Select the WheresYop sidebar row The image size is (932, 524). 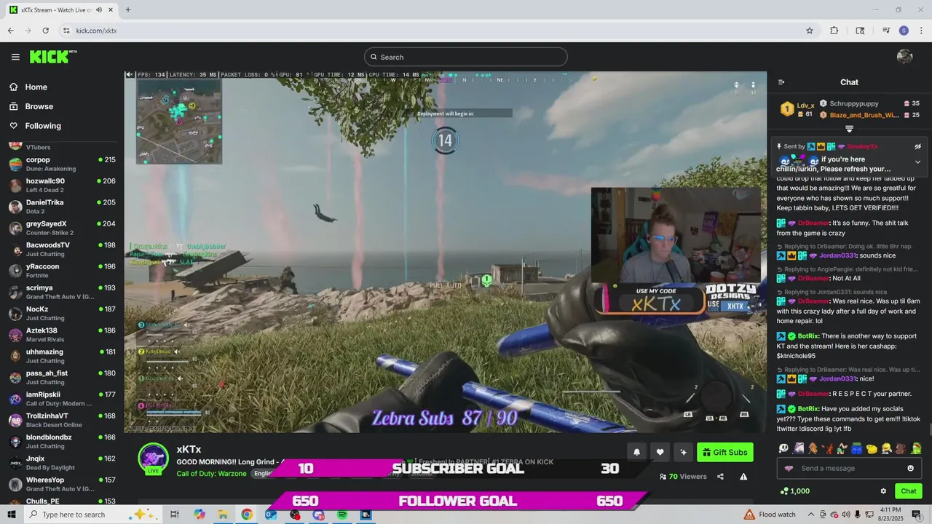[62, 484]
